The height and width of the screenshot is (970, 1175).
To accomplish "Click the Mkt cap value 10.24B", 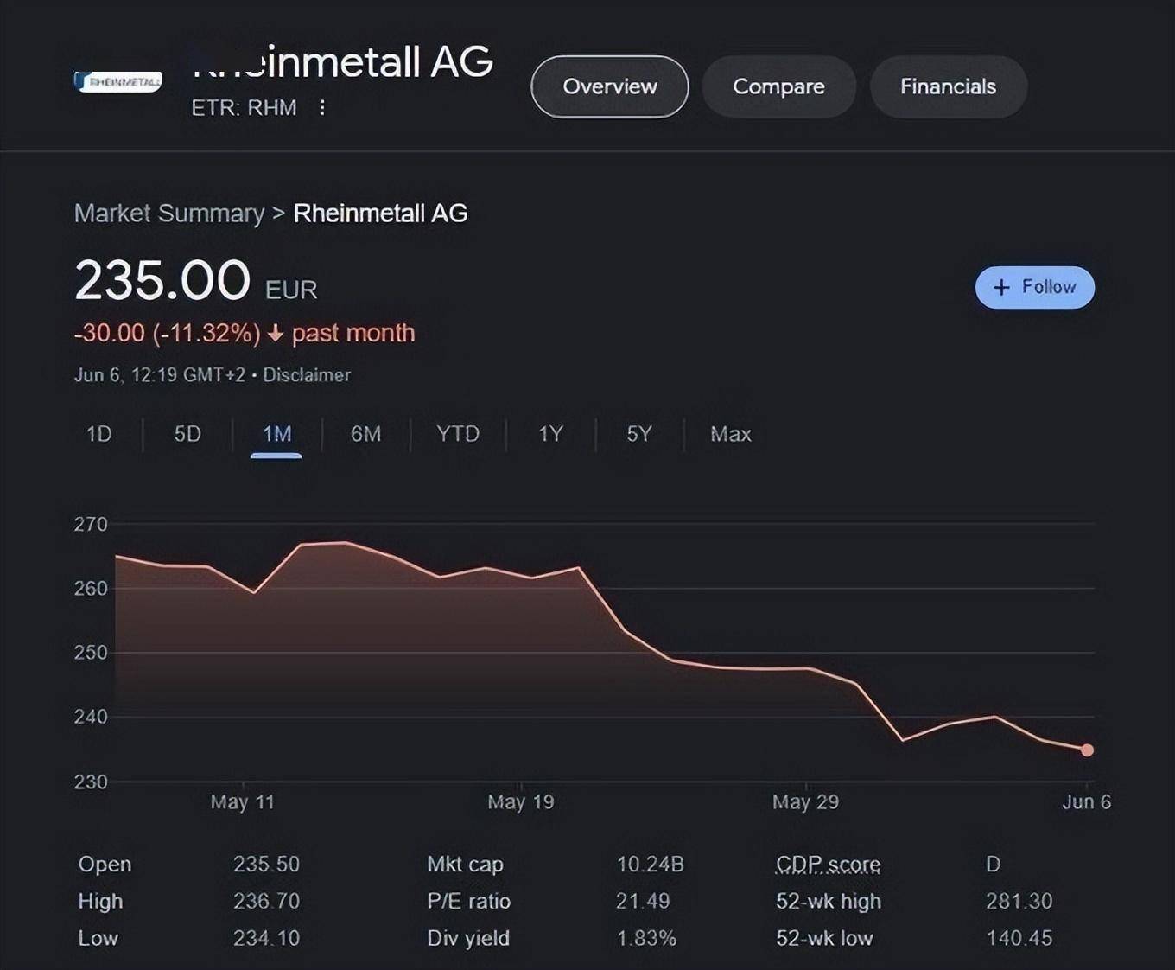I will (x=651, y=865).
